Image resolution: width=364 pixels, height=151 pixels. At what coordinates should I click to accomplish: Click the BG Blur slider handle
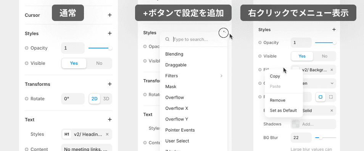pos(321,138)
